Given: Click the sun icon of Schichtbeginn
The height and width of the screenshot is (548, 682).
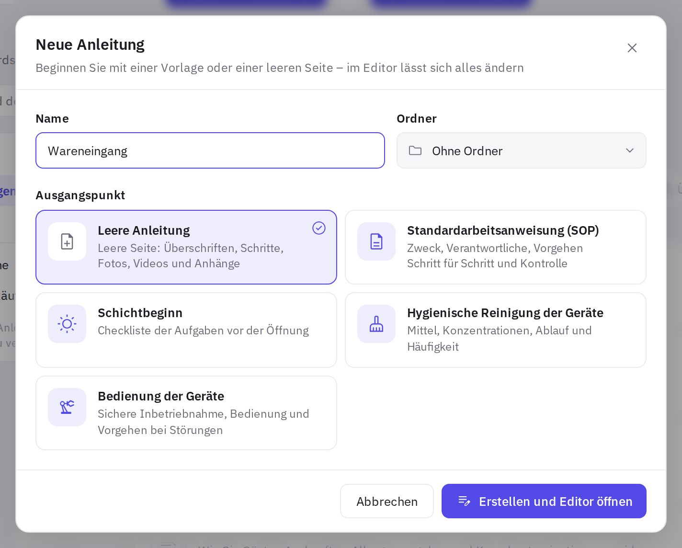Looking at the screenshot, I should (x=67, y=324).
